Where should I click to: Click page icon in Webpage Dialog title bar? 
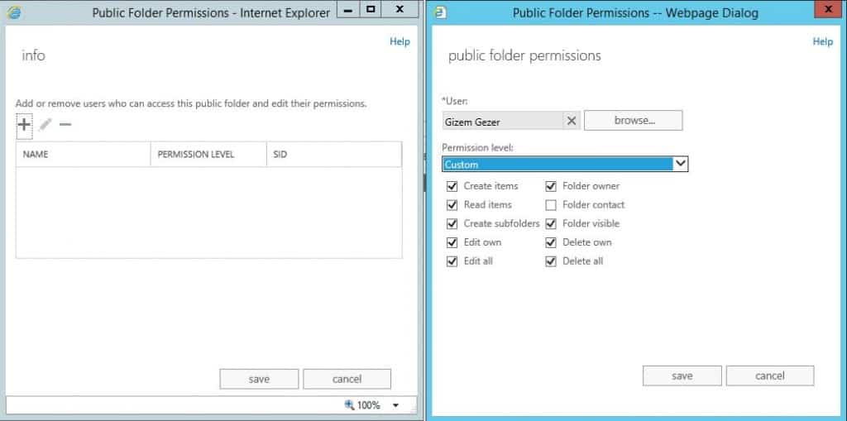440,12
